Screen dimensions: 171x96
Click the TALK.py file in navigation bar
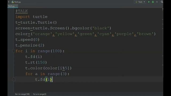(x=16, y=2)
